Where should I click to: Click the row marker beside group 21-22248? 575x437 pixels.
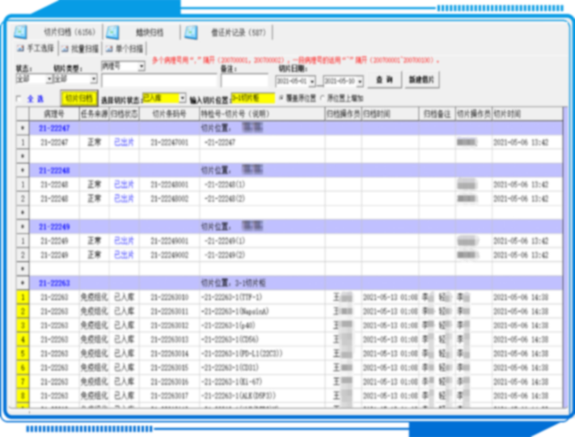[x=22, y=170]
